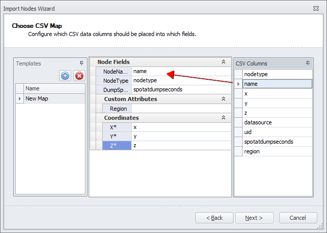Add a new template map
This screenshot has height=233, width=327.
pos(65,76)
